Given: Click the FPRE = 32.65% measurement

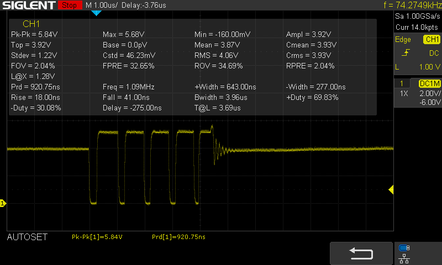Looking at the screenshot, I should click(x=129, y=66).
